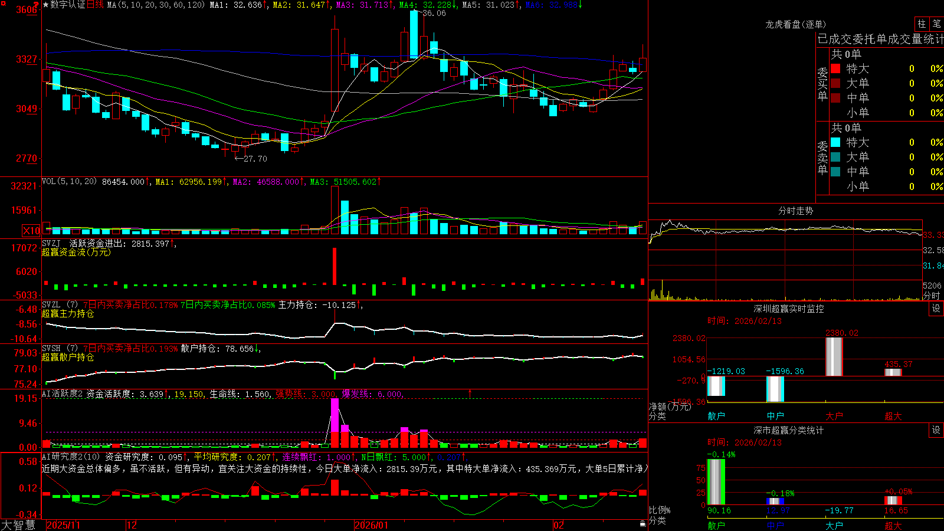The width and height of the screenshot is (944, 531).
Task: Click the 已成交委托单成交量统计 heading
Action: pos(880,39)
